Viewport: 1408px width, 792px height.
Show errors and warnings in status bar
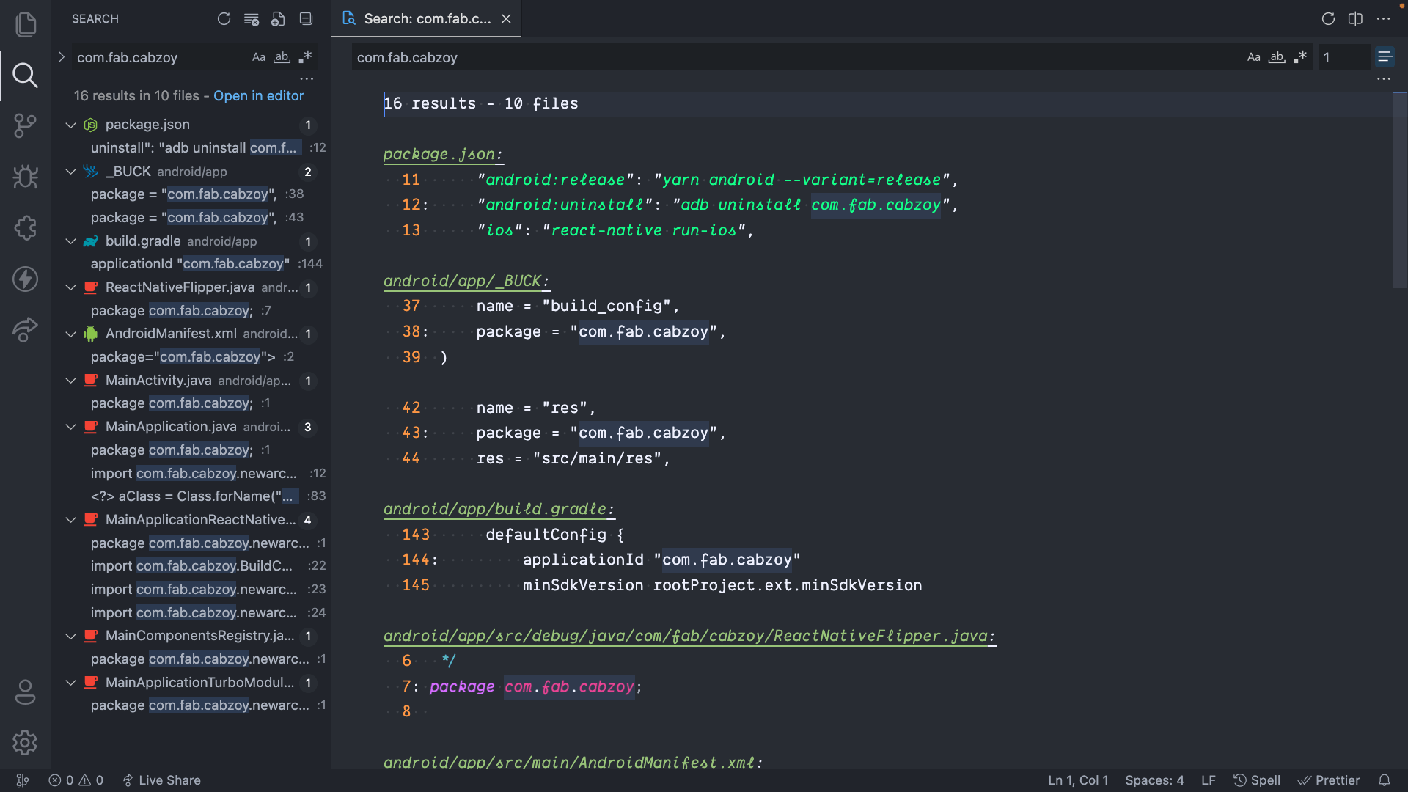point(76,780)
